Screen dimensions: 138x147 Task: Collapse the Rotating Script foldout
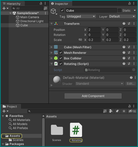point(51,64)
